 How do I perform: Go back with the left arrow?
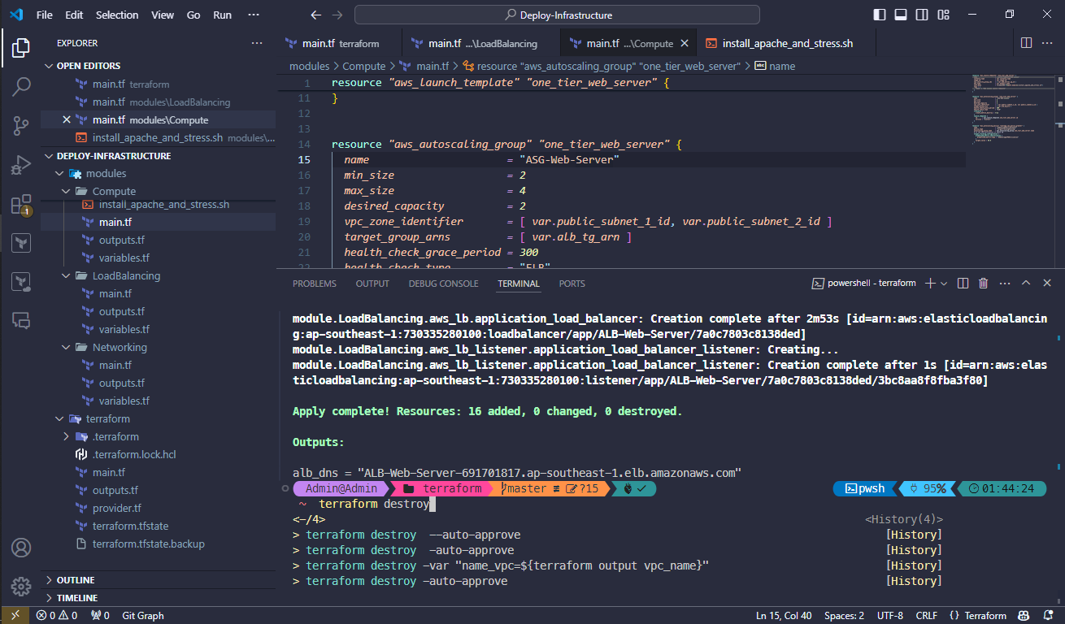(316, 15)
